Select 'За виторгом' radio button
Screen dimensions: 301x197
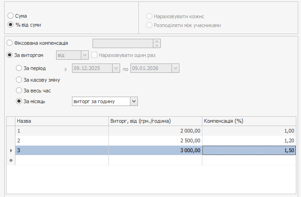coord(10,55)
